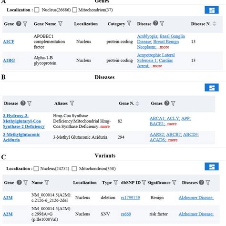Image resolution: width=226 pixels, height=226 pixels.
Task: Open dbSNP entry rs1799759
Action: coord(130,198)
